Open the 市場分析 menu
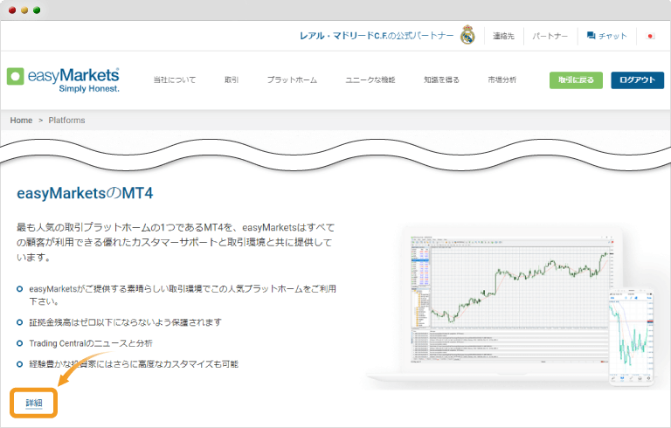This screenshot has height=428, width=671. pyautogui.click(x=502, y=79)
